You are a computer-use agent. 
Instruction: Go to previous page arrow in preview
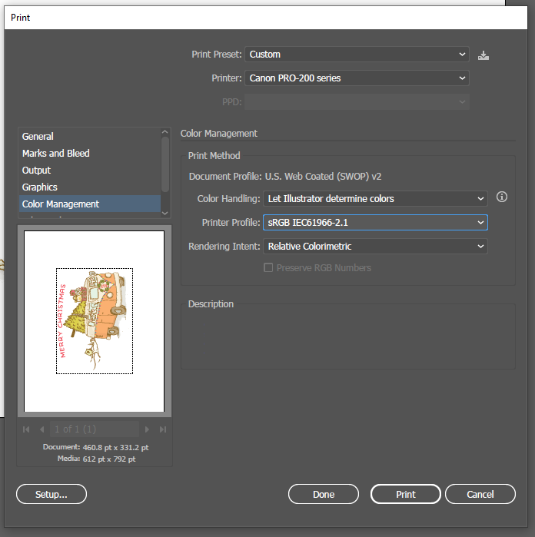[x=42, y=429]
